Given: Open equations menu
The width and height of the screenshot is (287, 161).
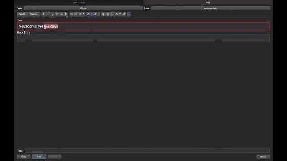Looking at the screenshot, I should (118, 14).
